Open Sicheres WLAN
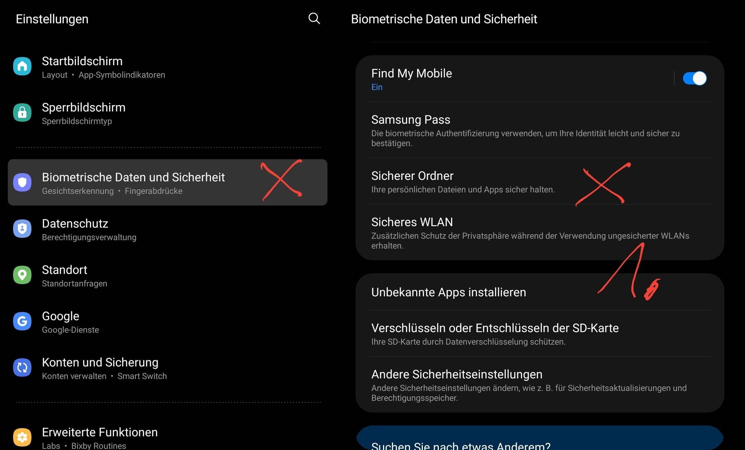The width and height of the screenshot is (745, 450). [540, 232]
